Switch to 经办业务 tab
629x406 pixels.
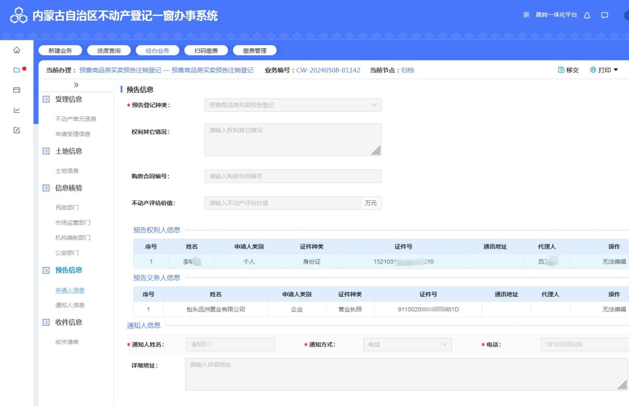(157, 50)
